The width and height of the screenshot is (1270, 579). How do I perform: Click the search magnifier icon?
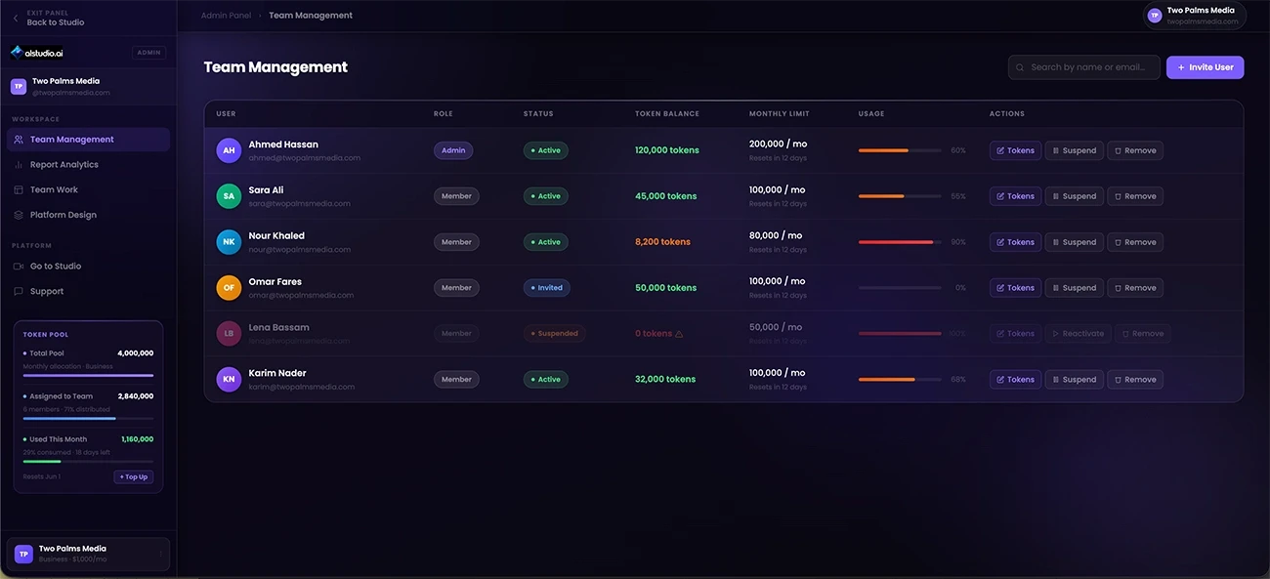pyautogui.click(x=1020, y=67)
